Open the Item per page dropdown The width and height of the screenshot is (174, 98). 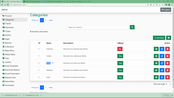pos(168,84)
